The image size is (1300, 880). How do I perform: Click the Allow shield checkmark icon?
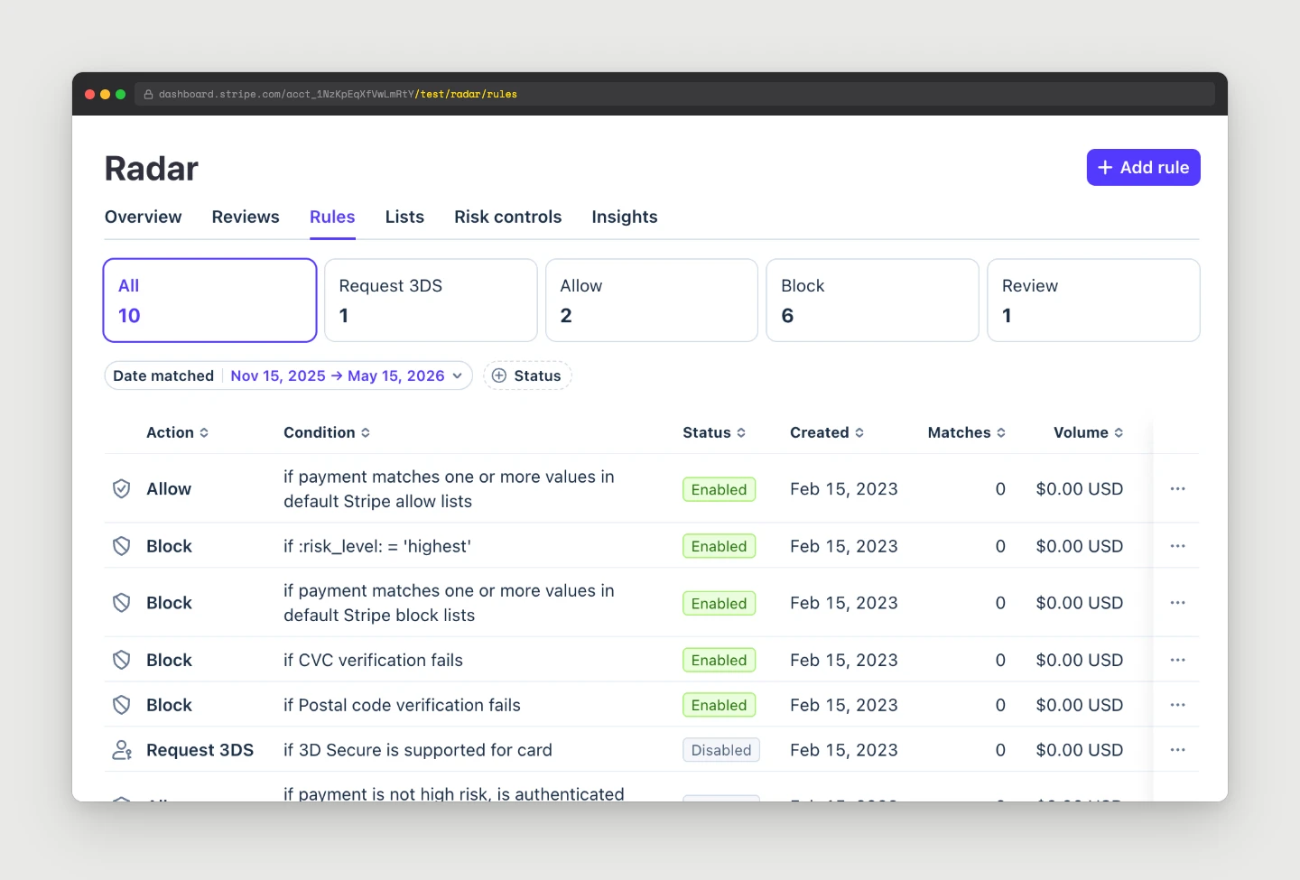(x=121, y=488)
